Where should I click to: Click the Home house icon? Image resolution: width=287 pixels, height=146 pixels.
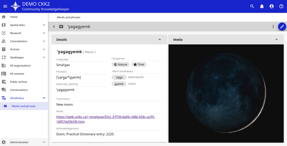click(3, 17)
